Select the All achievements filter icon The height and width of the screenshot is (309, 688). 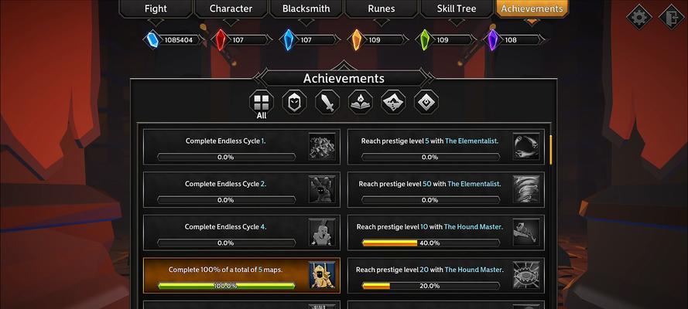pyautogui.click(x=261, y=103)
